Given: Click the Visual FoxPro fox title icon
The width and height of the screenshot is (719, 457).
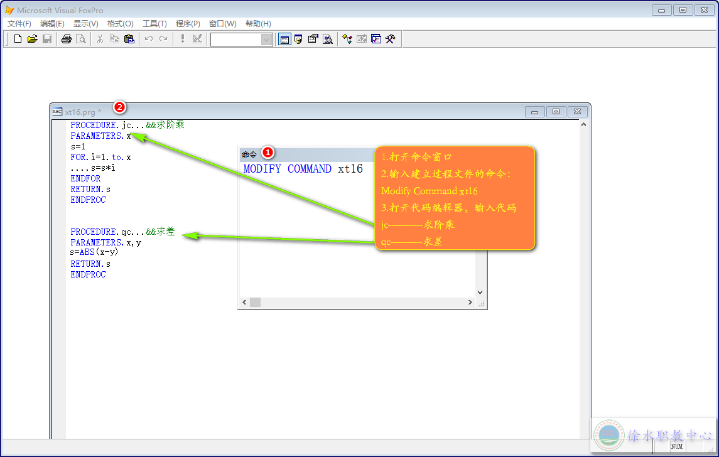Looking at the screenshot, I should tap(9, 10).
